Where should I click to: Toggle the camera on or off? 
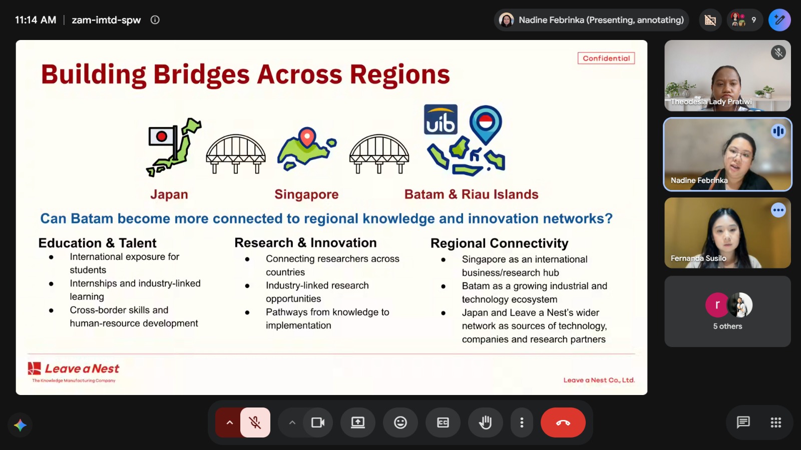coord(318,422)
